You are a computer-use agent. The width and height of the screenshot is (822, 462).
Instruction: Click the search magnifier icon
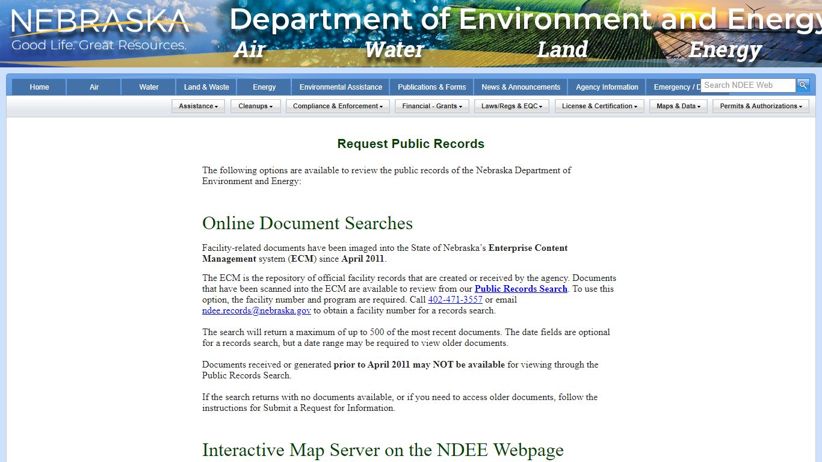[x=803, y=85]
